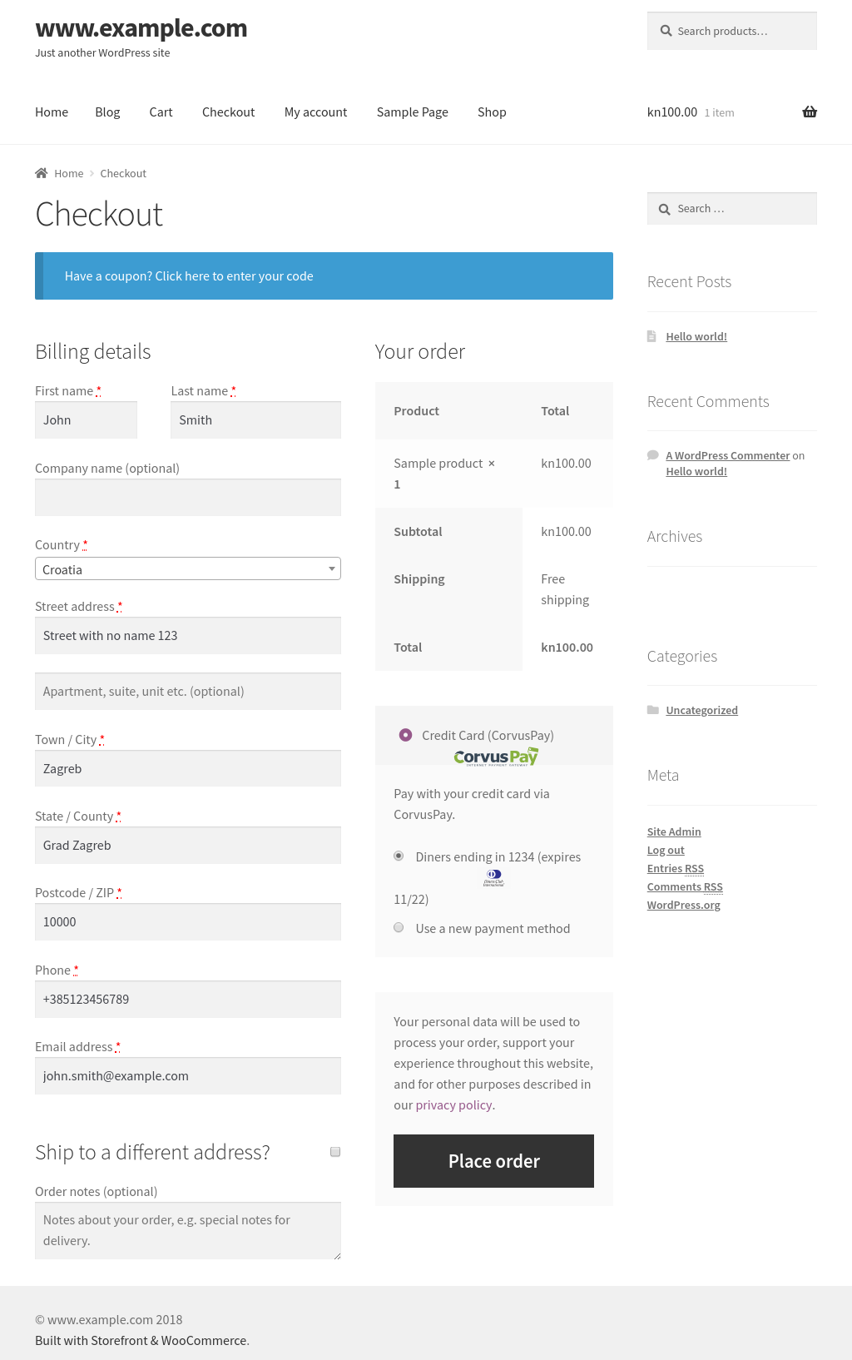The width and height of the screenshot is (852, 1360).
Task: Select Credit Card (CorvusPay) payment method
Action: (x=406, y=735)
